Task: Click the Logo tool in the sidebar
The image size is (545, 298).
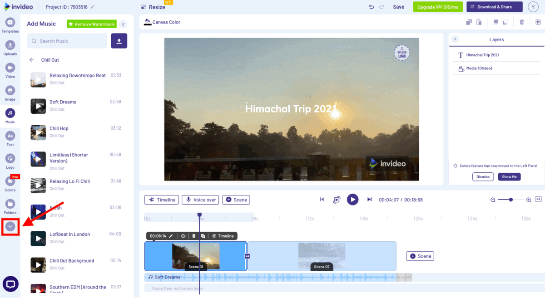Action: click(10, 159)
